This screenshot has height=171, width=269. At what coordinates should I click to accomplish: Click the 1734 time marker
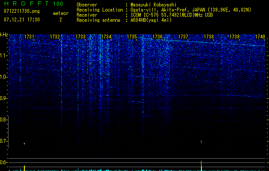coord(106,37)
